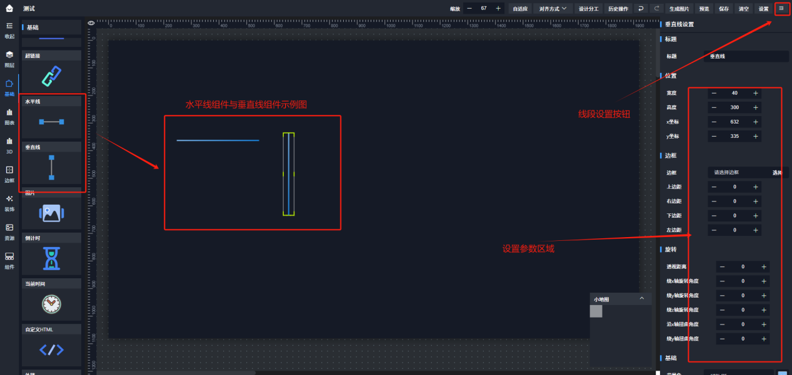Increase the 宽度 width value
This screenshot has height=375, width=792.
[x=756, y=93]
